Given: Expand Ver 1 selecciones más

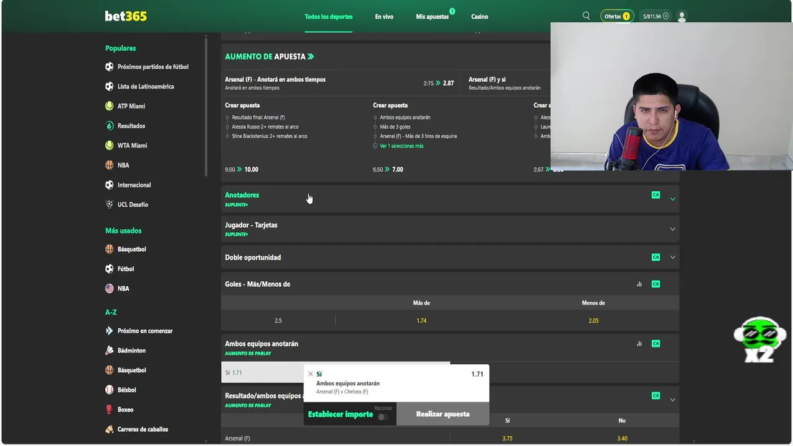Looking at the screenshot, I should [401, 146].
